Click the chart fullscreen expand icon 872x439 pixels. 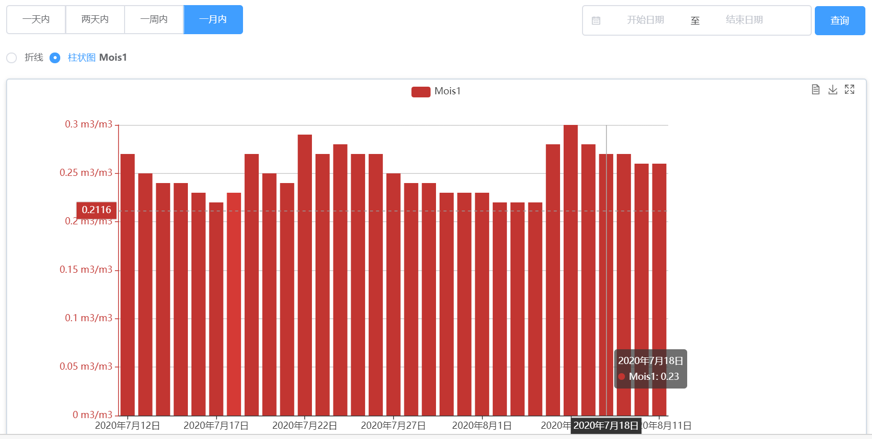coord(850,90)
